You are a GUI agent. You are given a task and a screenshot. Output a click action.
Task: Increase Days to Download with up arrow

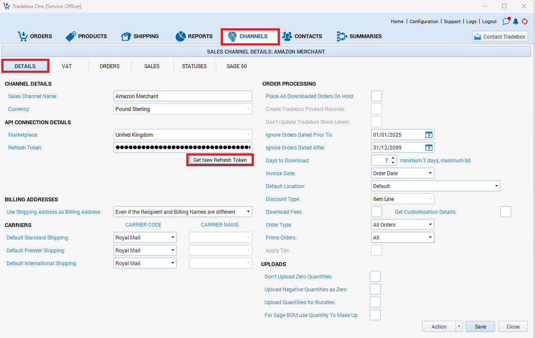(x=393, y=158)
